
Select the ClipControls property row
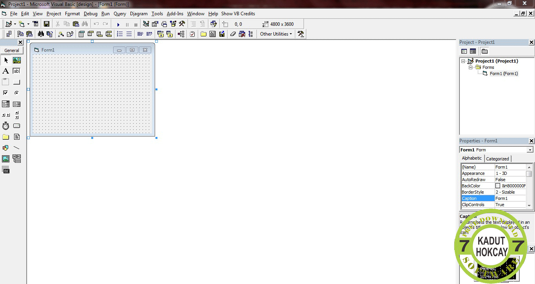pyautogui.click(x=493, y=205)
